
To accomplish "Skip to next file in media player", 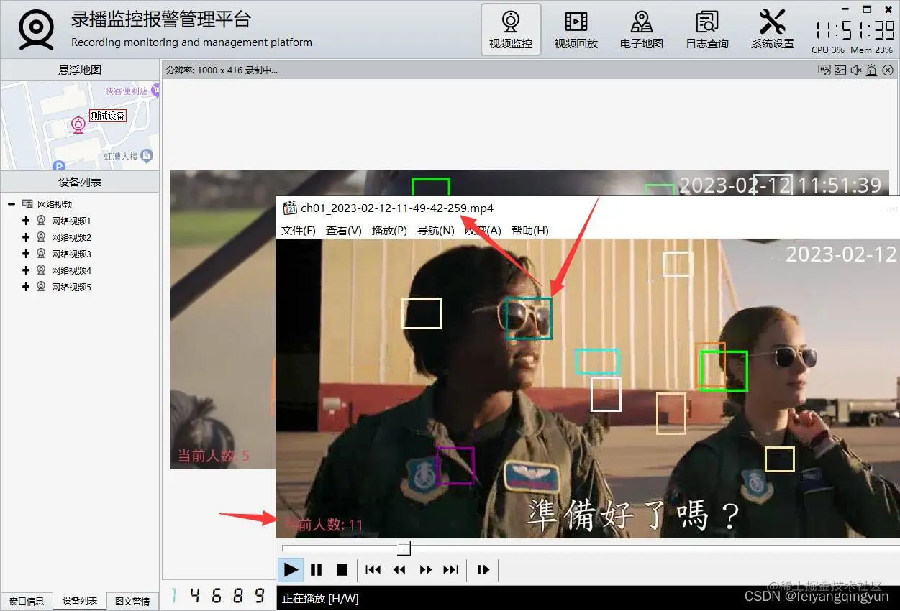I will pos(451,570).
